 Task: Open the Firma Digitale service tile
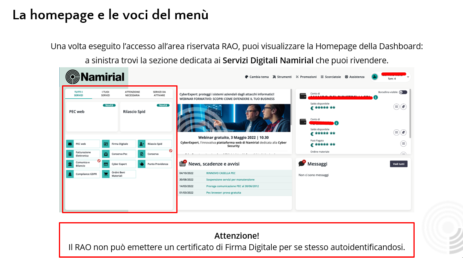pos(119,144)
